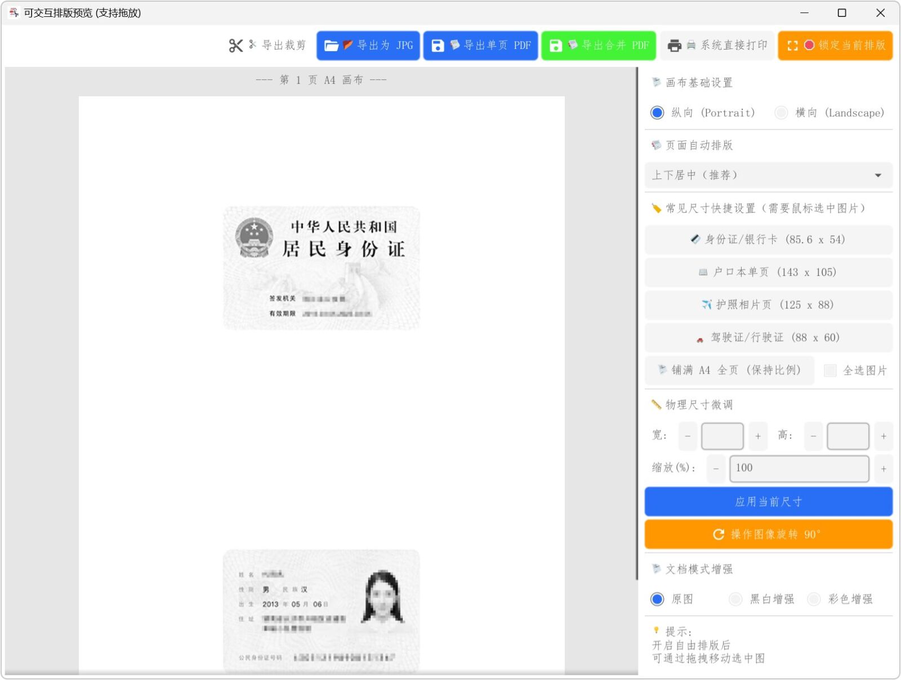901x680 pixels.
Task: Close the 可交互排版预览 window
Action: click(x=881, y=12)
